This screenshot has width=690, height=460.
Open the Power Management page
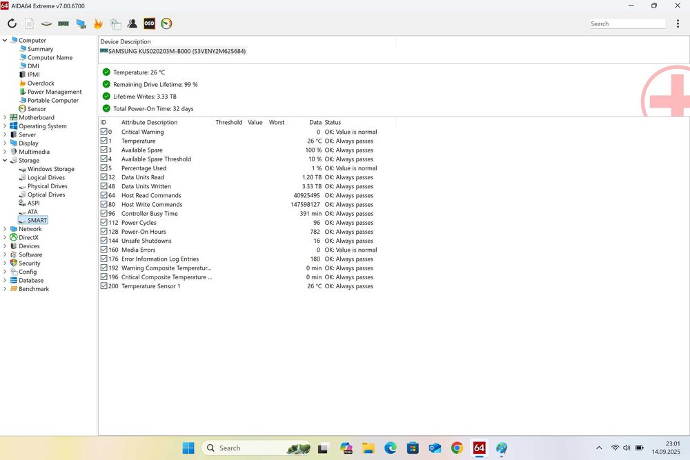(x=55, y=92)
